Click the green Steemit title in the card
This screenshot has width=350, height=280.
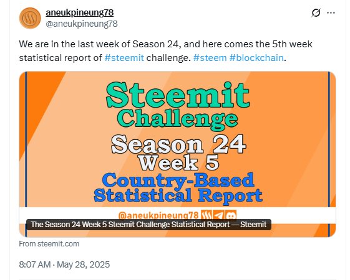178,95
